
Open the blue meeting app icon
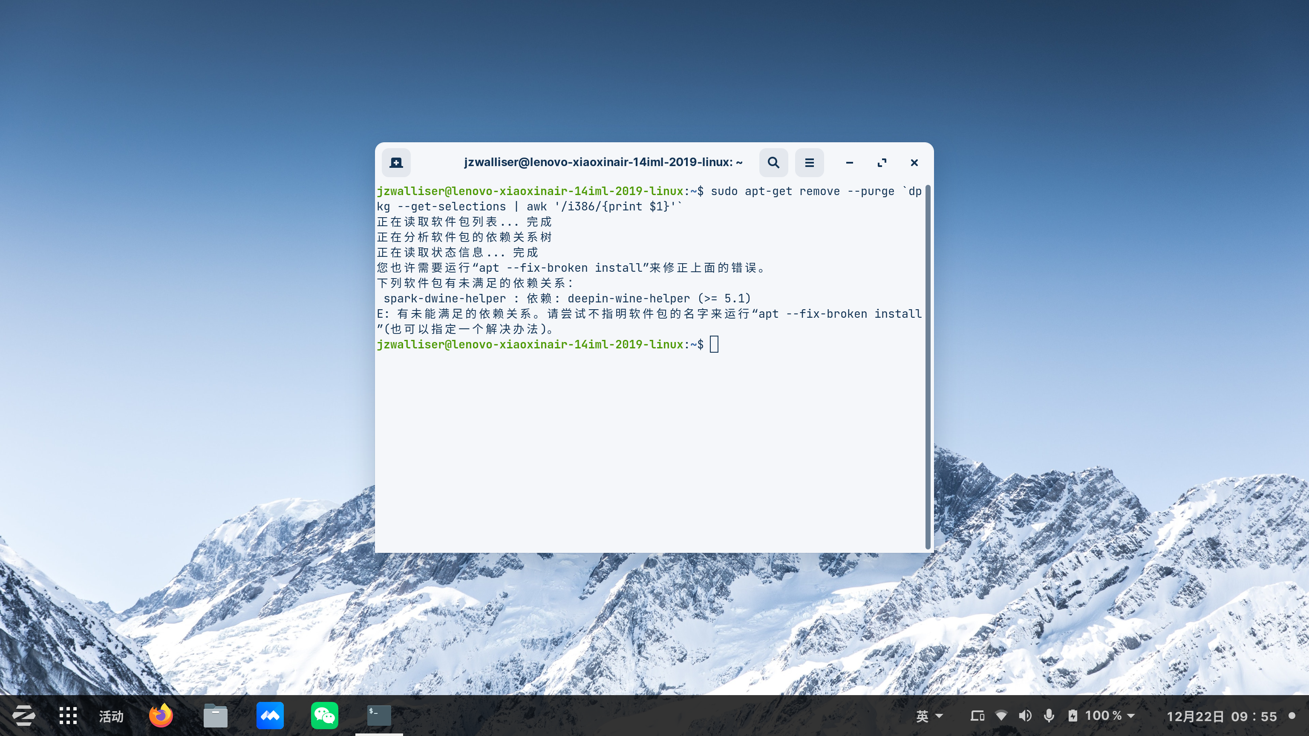tap(270, 716)
